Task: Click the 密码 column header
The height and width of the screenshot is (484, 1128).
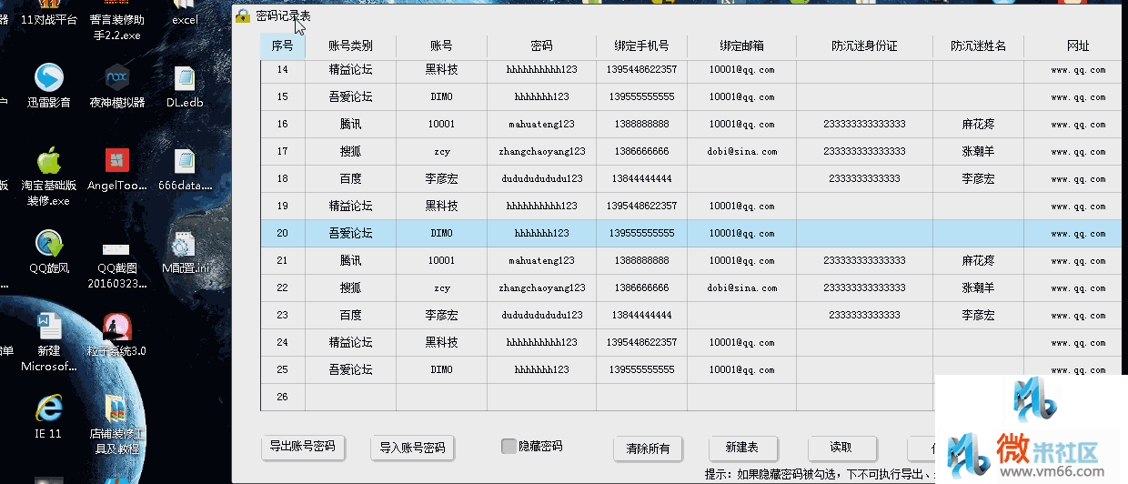Action: [x=541, y=45]
